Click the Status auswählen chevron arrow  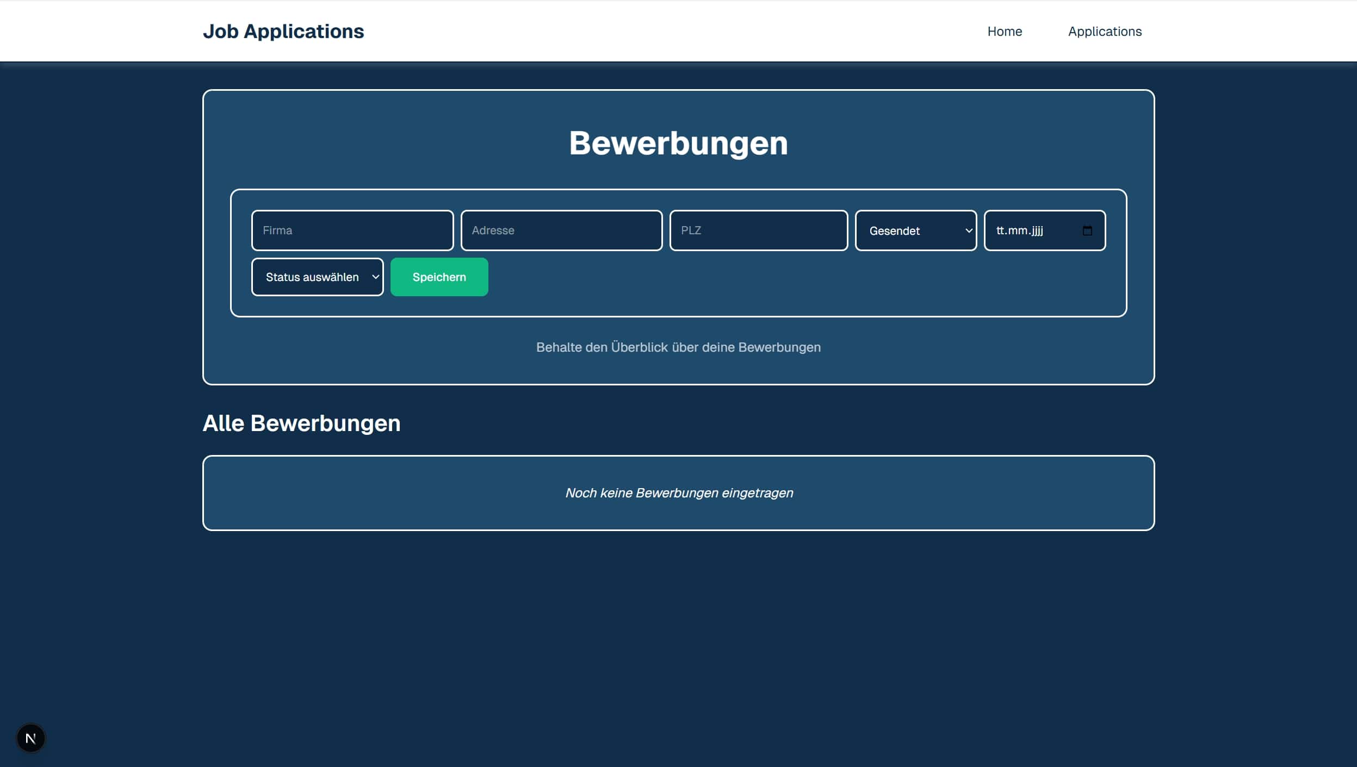[x=375, y=277]
